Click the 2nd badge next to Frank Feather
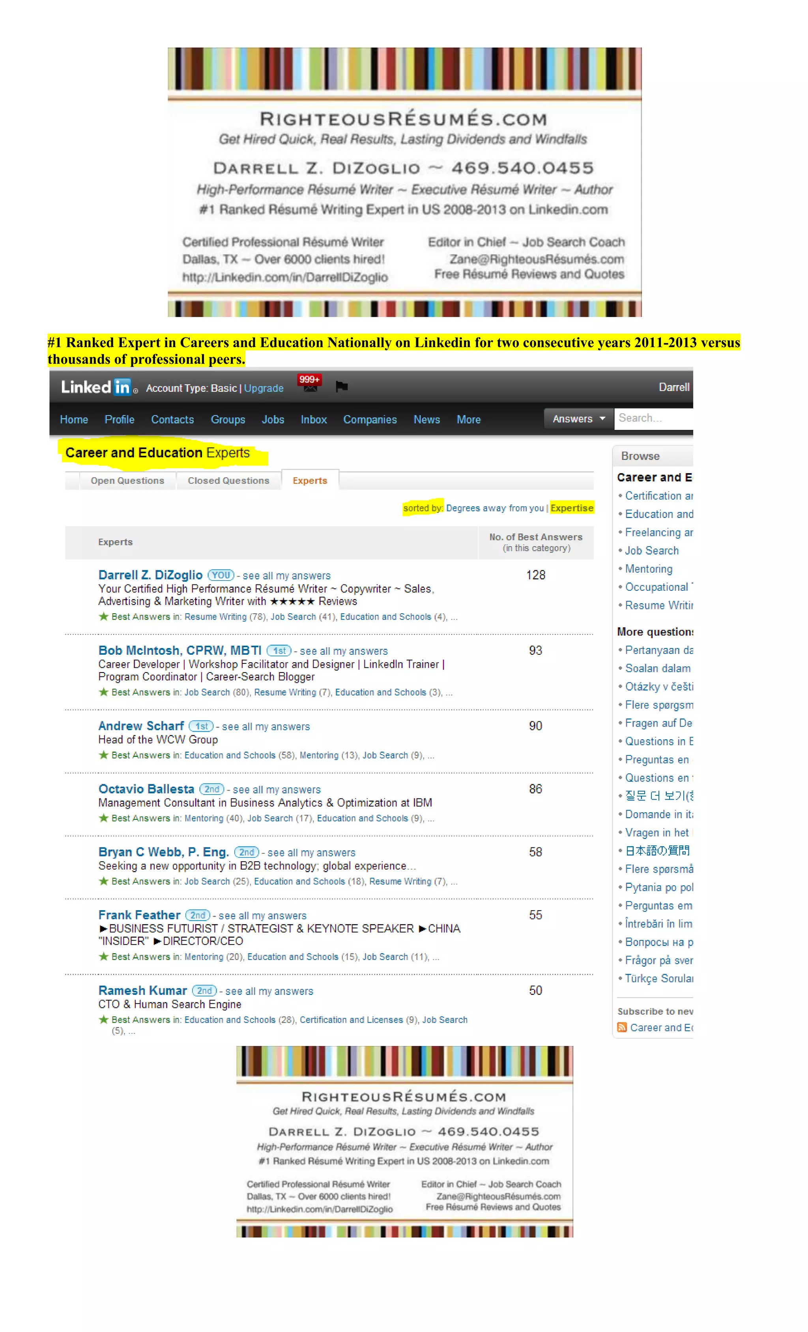The image size is (808, 1332). pos(198,915)
